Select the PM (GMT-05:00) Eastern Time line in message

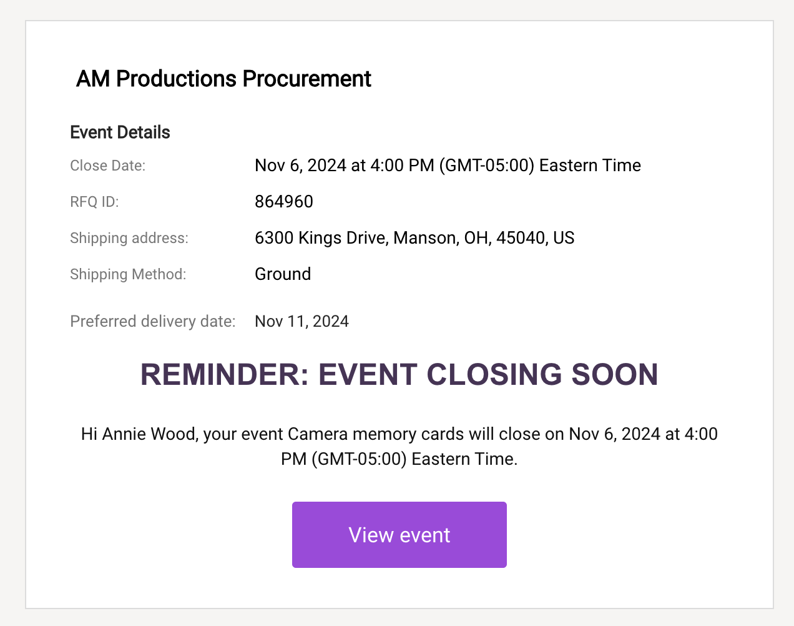(x=399, y=459)
